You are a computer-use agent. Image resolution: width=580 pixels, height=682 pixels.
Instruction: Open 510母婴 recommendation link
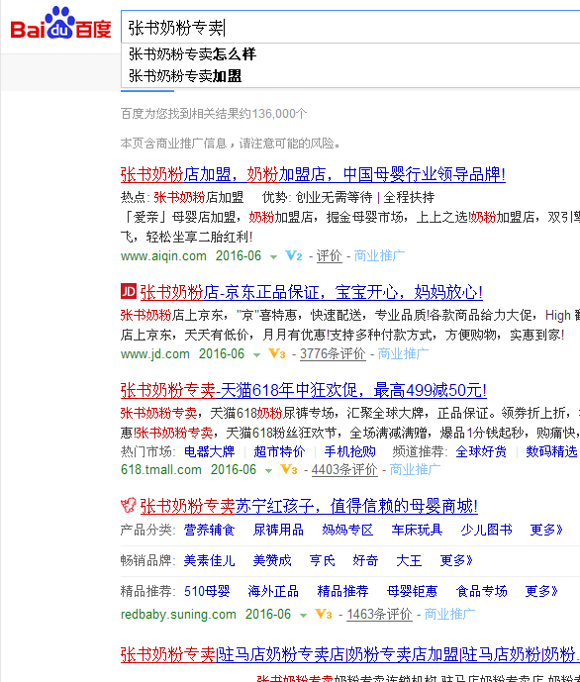(207, 591)
